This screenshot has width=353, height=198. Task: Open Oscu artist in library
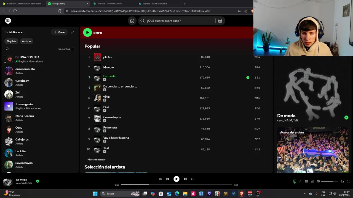(x=40, y=130)
